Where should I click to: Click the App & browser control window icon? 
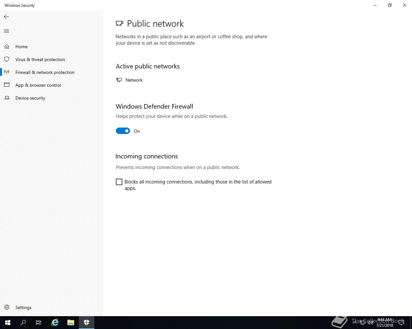pyautogui.click(x=7, y=85)
